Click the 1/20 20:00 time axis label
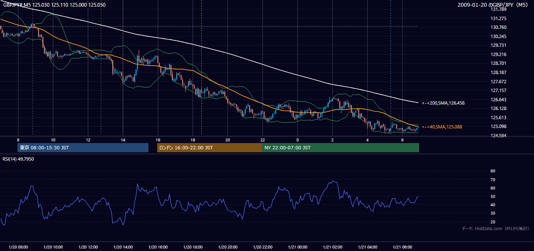 click(227, 247)
